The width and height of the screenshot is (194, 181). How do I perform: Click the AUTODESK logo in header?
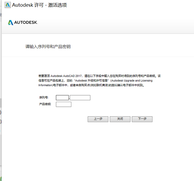[x=23, y=23]
